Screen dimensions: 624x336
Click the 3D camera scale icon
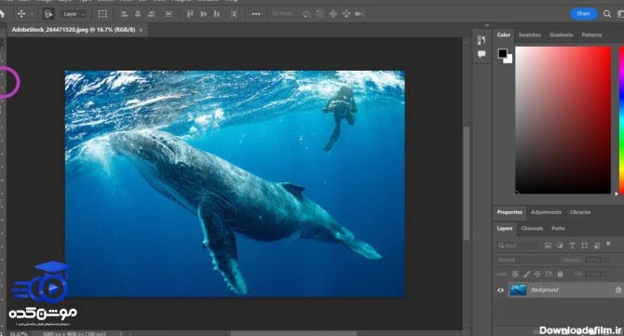tap(359, 14)
